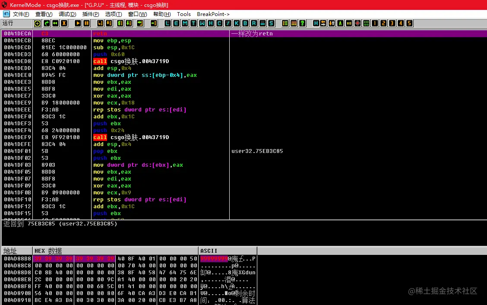Pause execution with the pause icon
487x305 pixels.
coord(87,23)
